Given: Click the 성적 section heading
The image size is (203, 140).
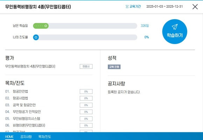Looking at the screenshot, I should (x=112, y=58).
